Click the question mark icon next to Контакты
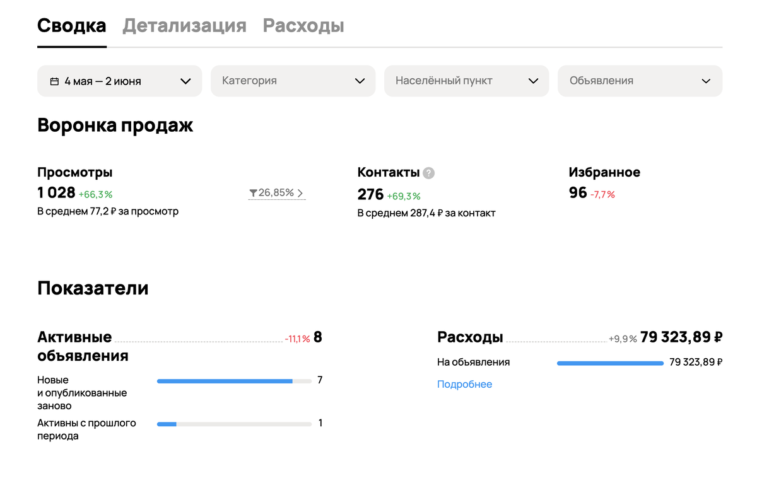This screenshot has height=478, width=757. pos(429,173)
